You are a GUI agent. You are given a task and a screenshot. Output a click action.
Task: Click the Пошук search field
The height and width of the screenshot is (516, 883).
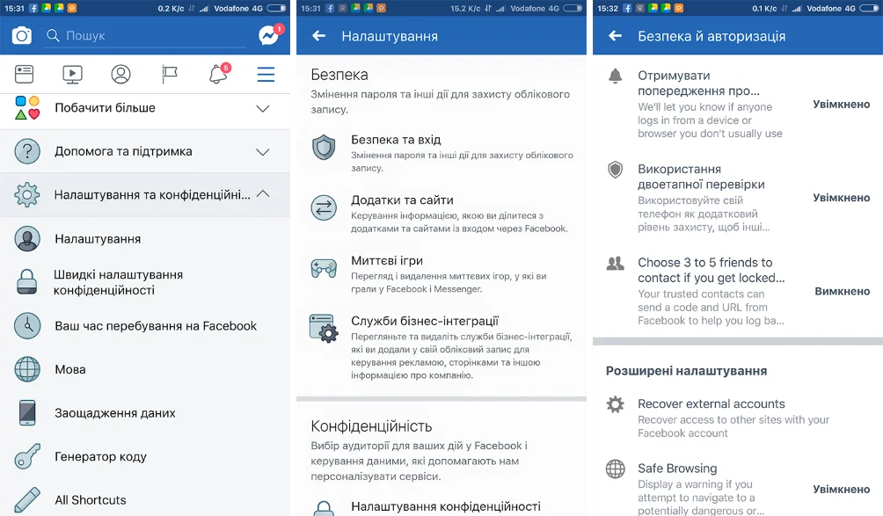(145, 36)
